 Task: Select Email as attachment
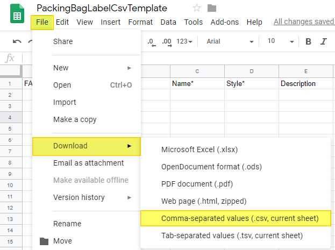point(87,163)
